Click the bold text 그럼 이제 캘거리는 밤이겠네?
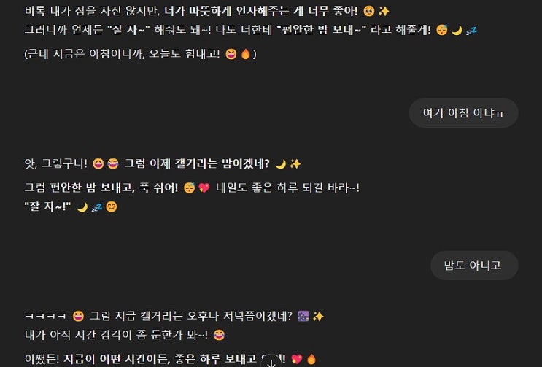The width and height of the screenshot is (542, 367). [197, 163]
